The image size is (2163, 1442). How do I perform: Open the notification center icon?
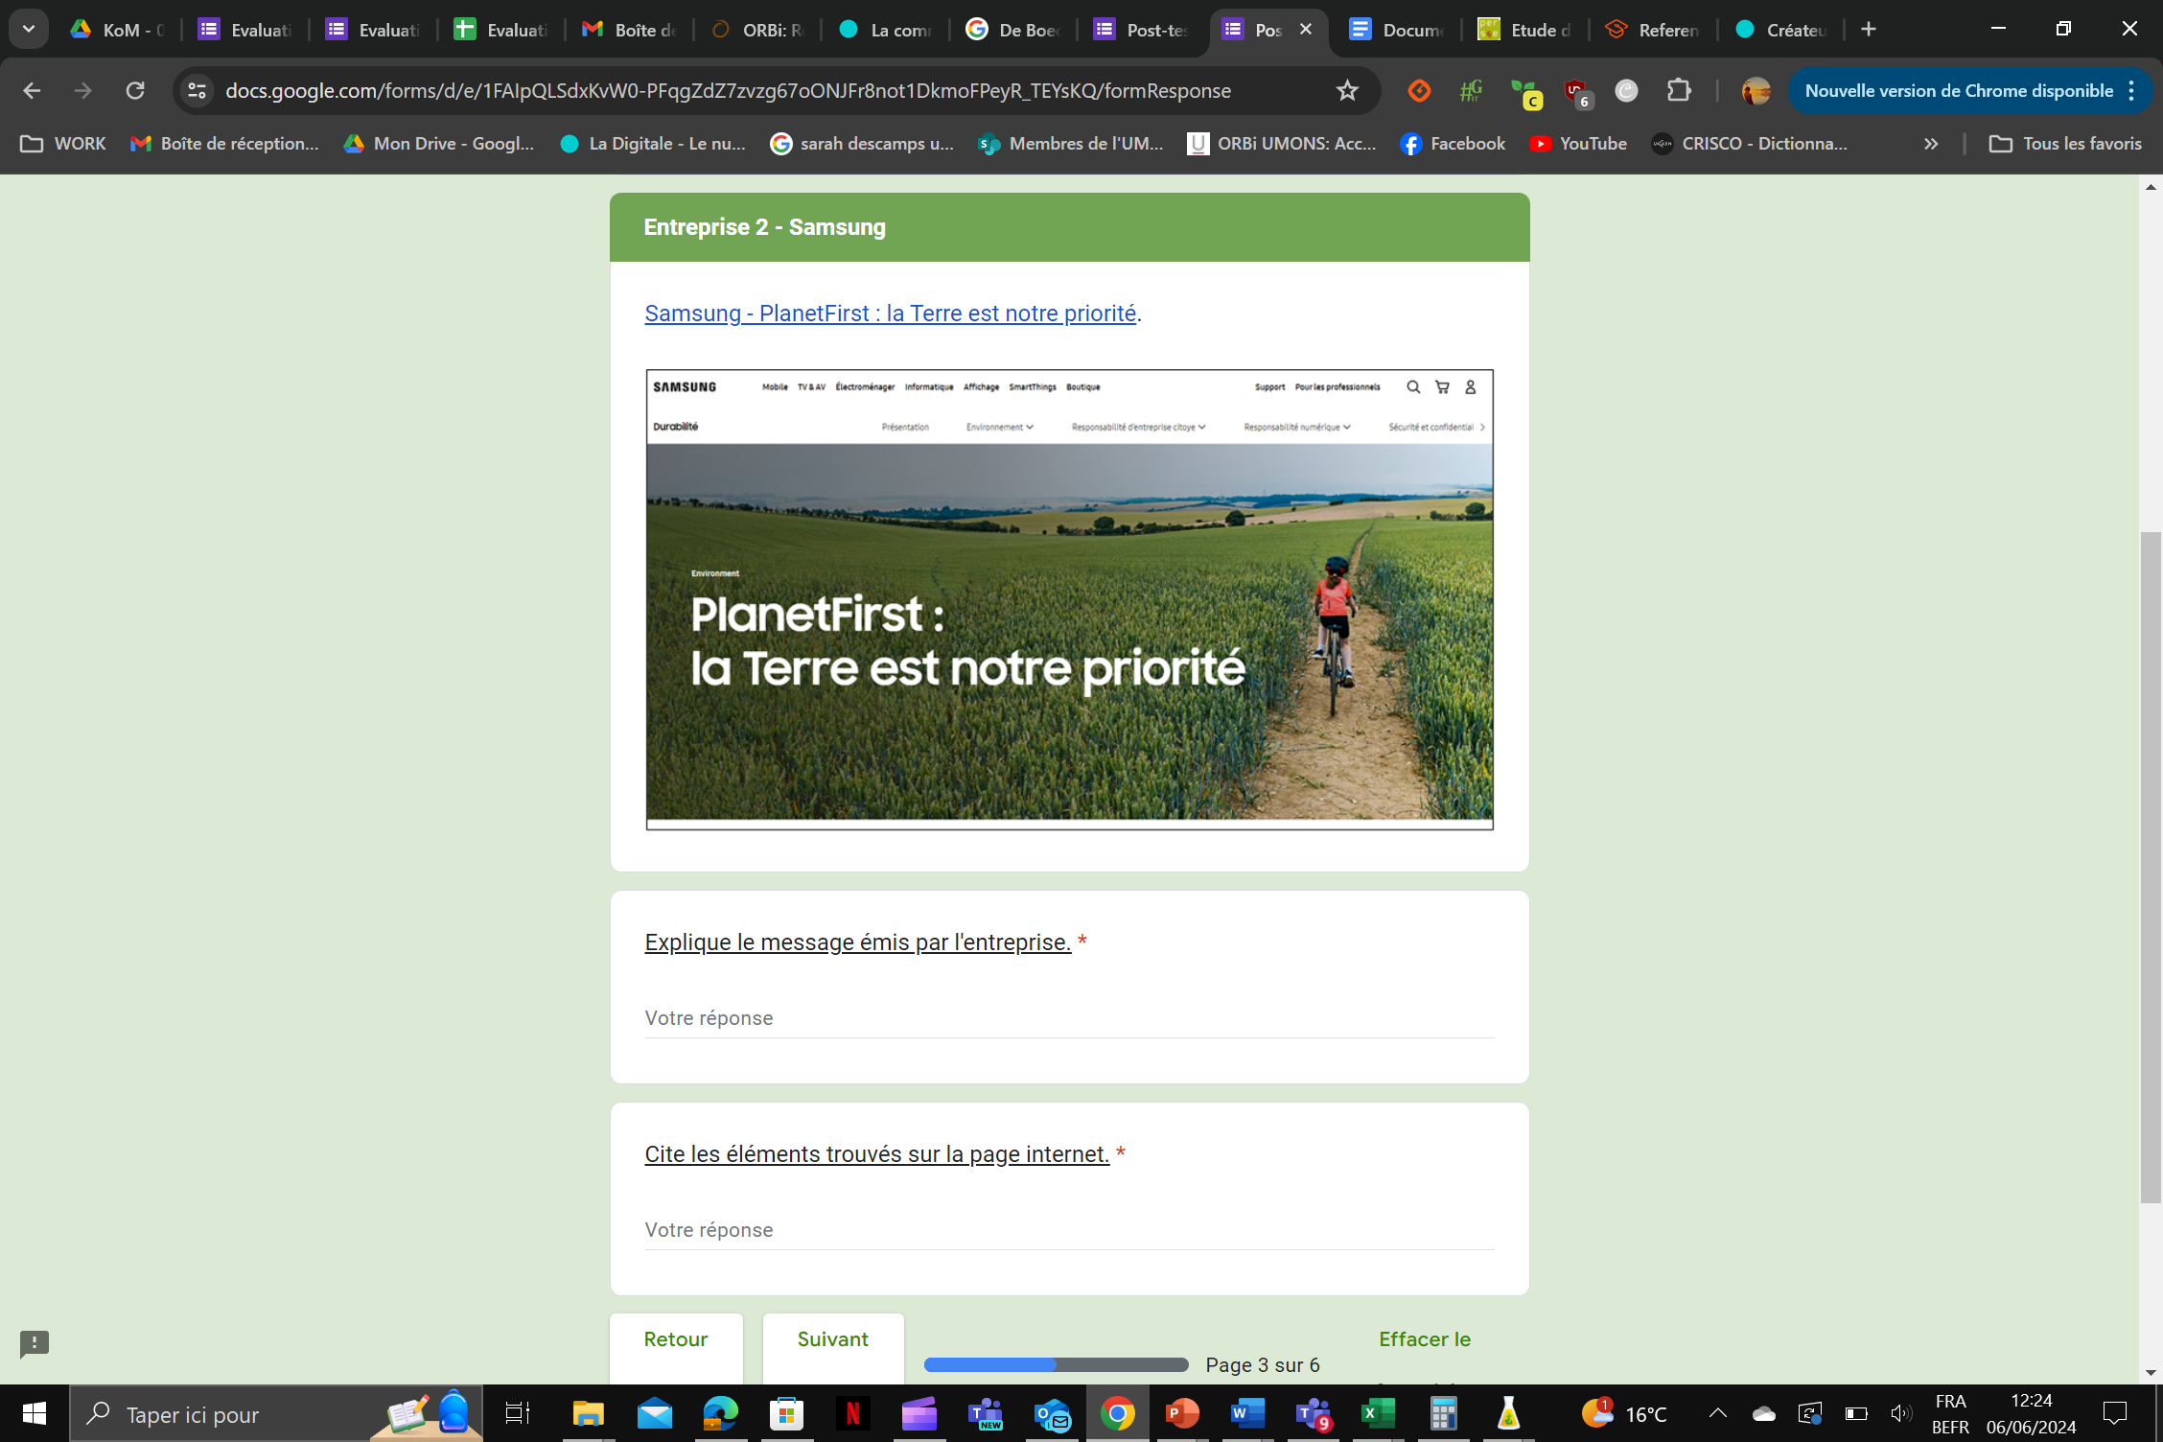point(2114,1414)
